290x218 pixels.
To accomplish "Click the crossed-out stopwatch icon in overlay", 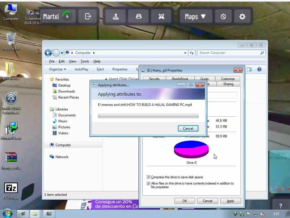I will click(223, 16).
